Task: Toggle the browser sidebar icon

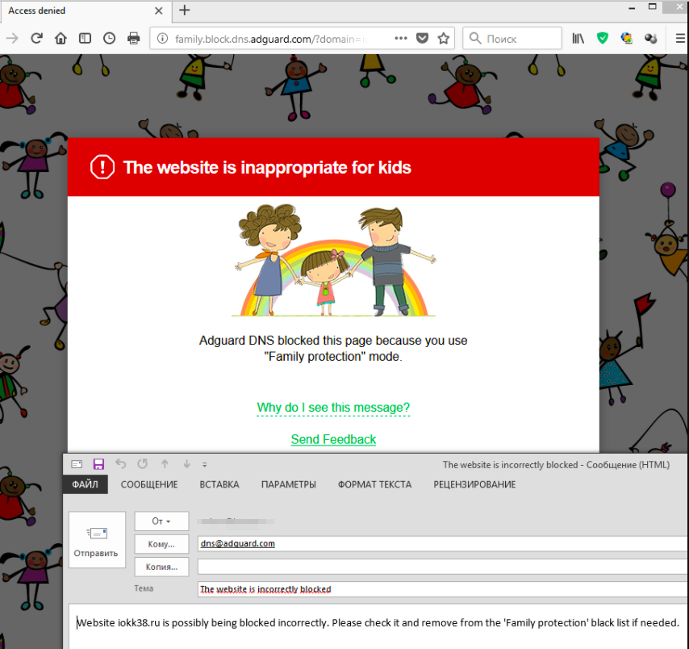Action: pos(85,39)
